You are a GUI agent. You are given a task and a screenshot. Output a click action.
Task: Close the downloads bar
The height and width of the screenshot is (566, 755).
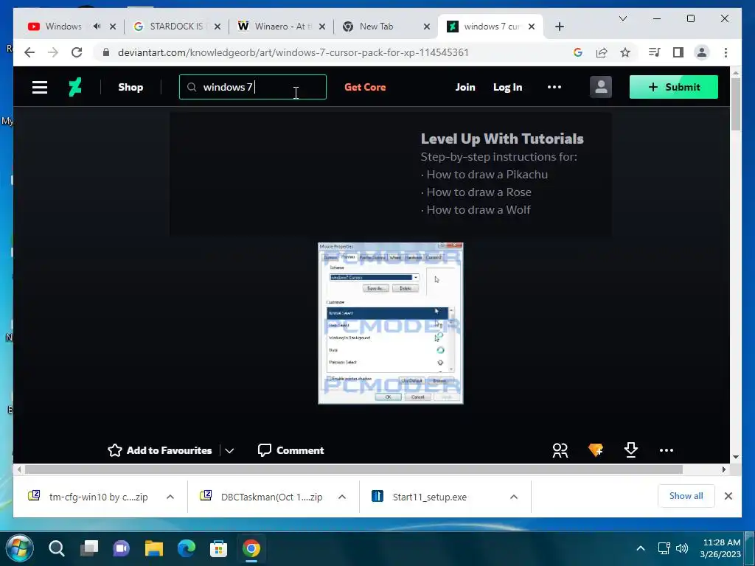(728, 496)
